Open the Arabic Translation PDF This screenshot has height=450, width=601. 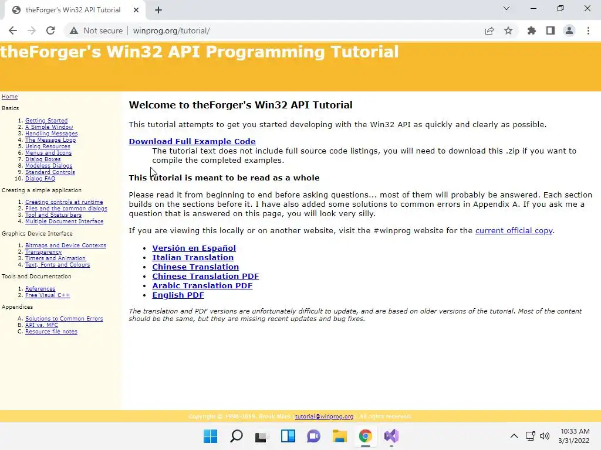pyautogui.click(x=202, y=286)
